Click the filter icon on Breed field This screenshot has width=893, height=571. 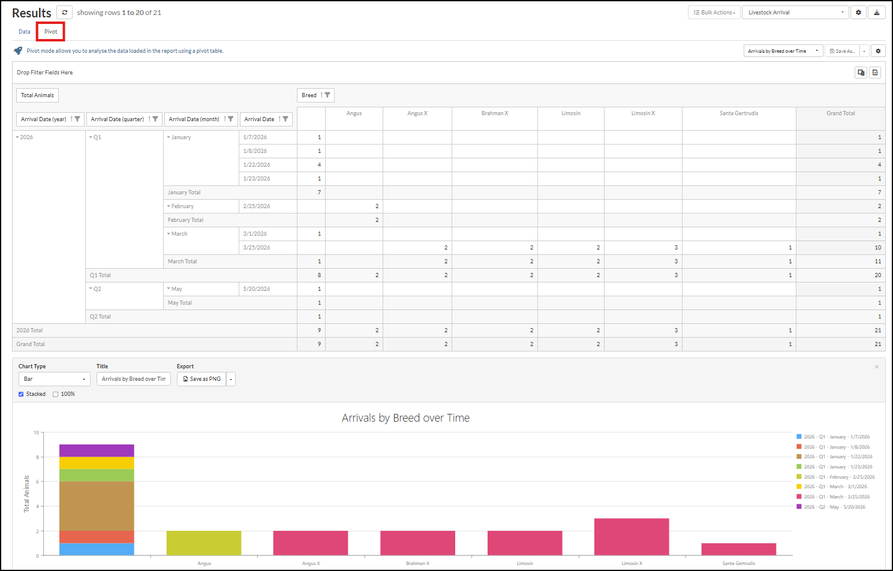tap(327, 95)
